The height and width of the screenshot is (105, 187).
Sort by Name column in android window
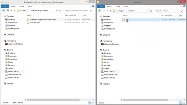(x=125, y=15)
